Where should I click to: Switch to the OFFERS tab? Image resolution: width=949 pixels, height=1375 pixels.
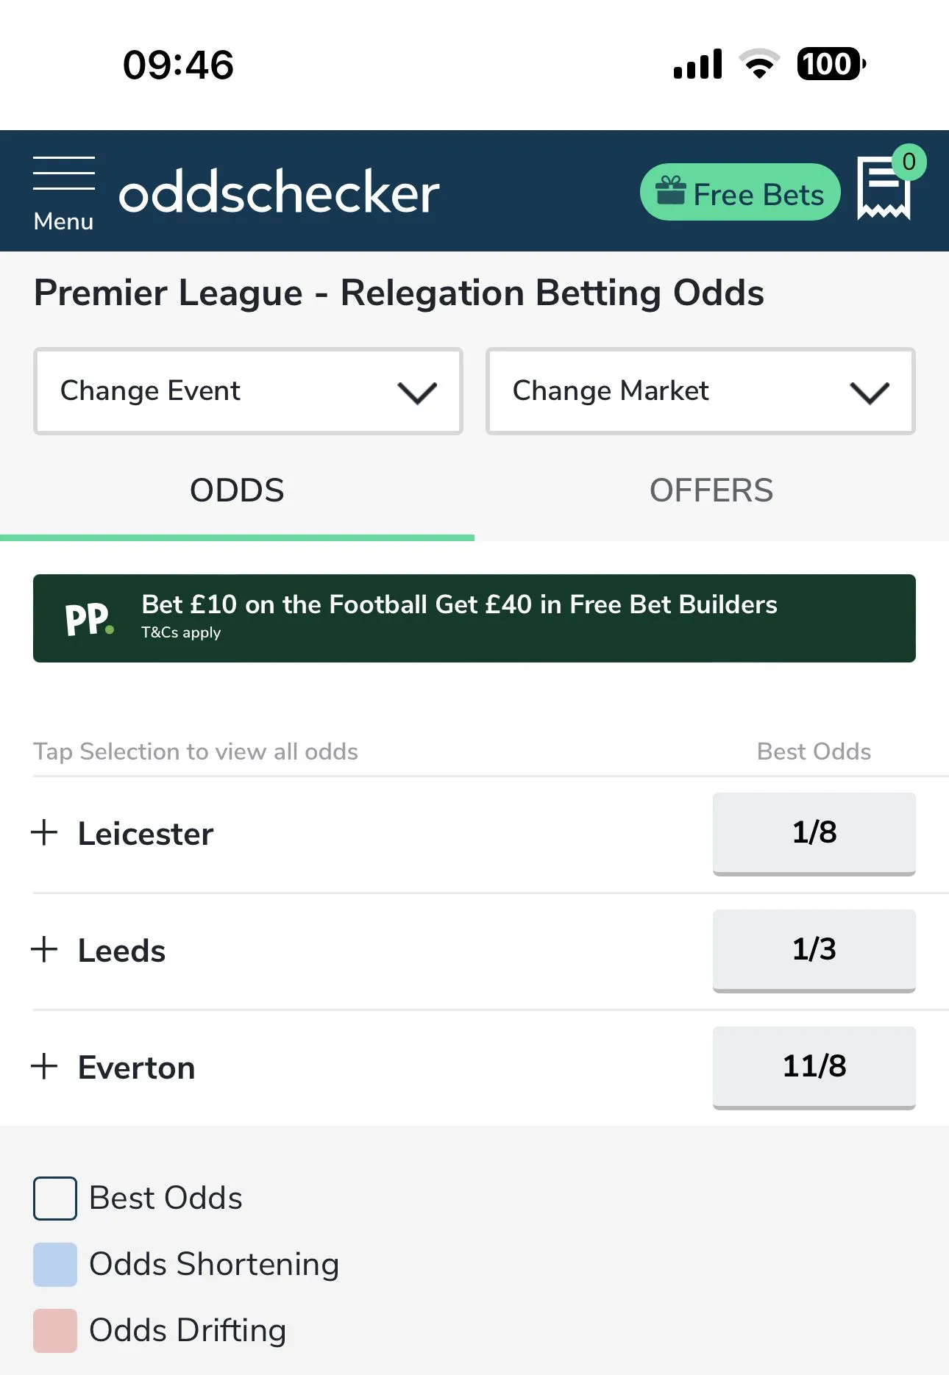pyautogui.click(x=711, y=490)
